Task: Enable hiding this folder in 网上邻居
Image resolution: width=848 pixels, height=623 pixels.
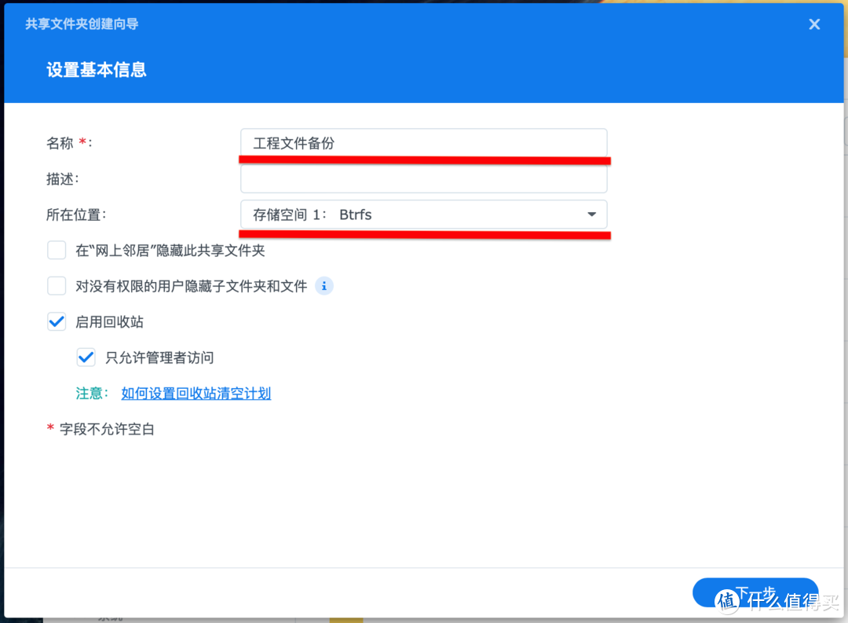Action: tap(57, 250)
